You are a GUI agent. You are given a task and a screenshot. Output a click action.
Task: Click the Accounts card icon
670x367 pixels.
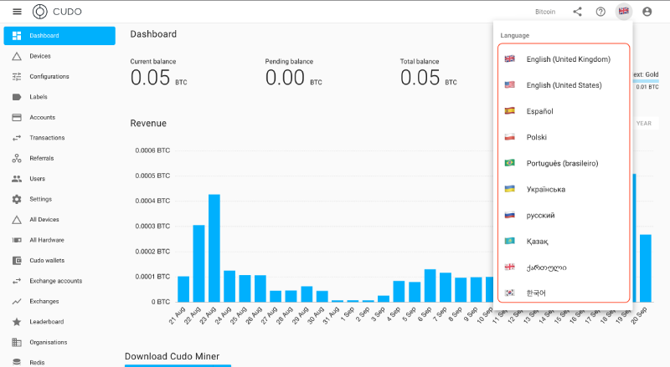[17, 117]
